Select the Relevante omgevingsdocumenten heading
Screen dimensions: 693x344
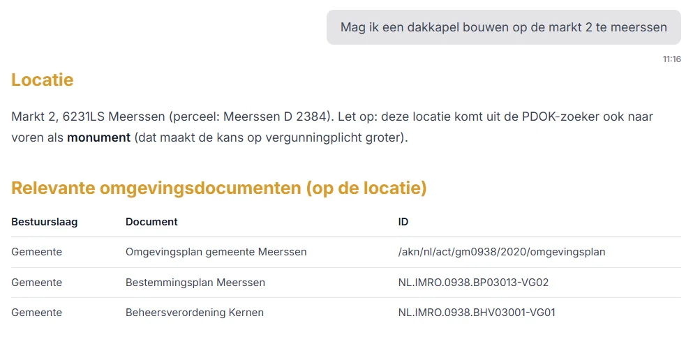[218, 188]
